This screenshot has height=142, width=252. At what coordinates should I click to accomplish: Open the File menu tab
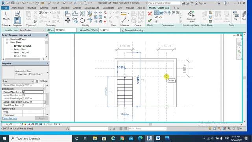click(5, 8)
